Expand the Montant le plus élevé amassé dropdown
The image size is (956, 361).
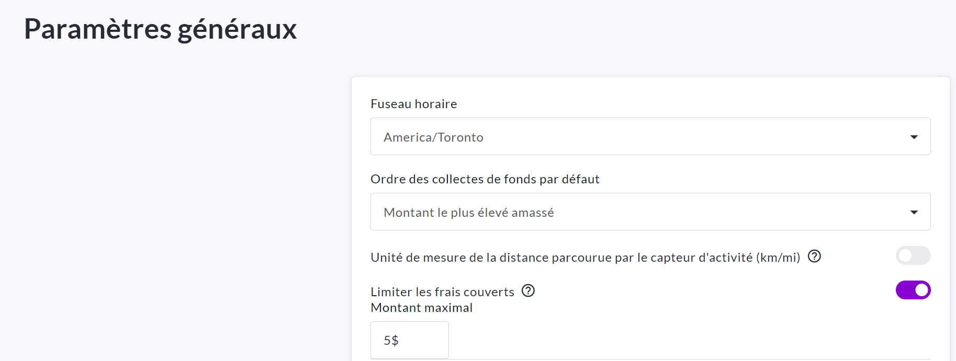(650, 212)
